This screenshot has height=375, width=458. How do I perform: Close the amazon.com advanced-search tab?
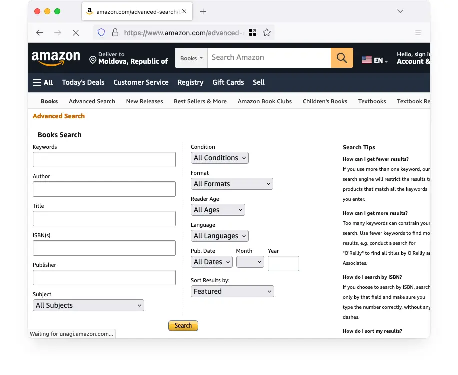pos(184,11)
